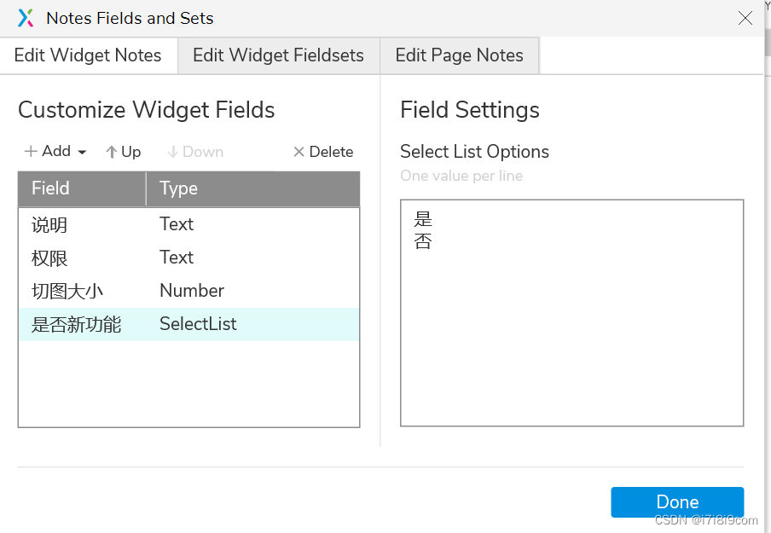This screenshot has height=533, width=771.
Task: Click the Axure logo icon in title bar
Action: tap(26, 18)
